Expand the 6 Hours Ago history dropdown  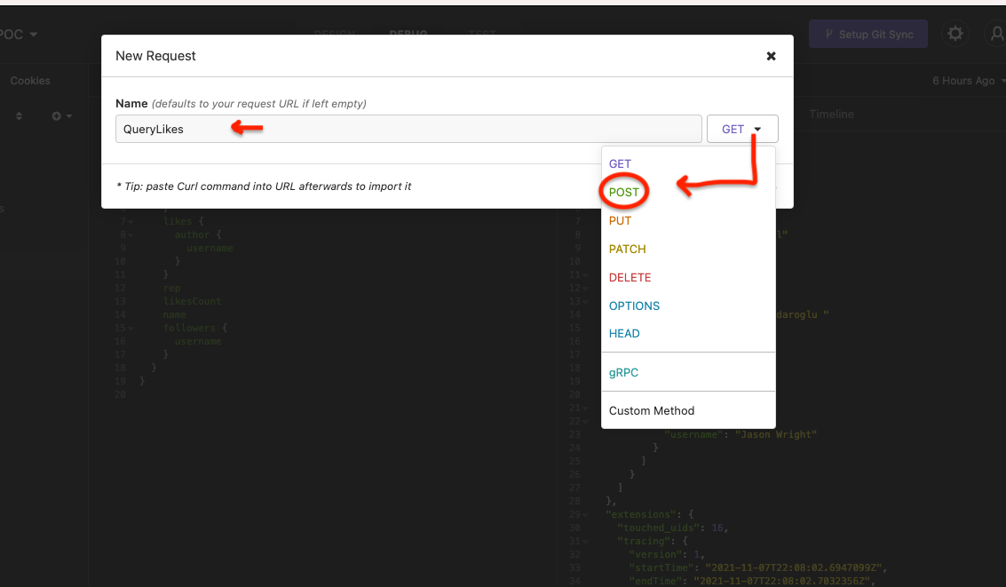[x=968, y=80]
